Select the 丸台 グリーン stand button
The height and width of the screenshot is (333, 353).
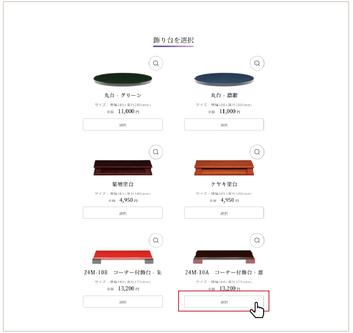[123, 124]
